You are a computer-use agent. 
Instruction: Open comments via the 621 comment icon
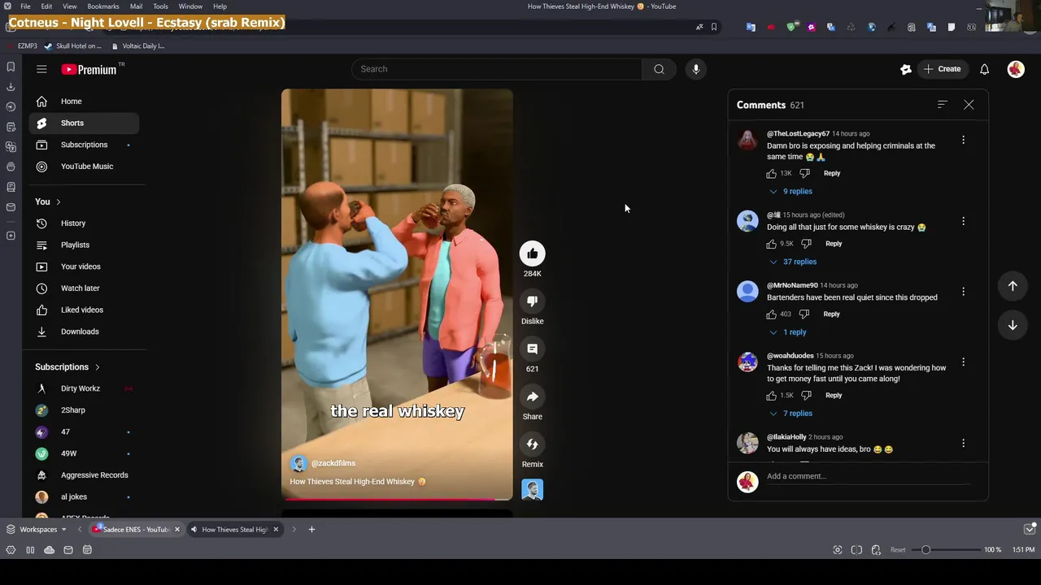point(532,349)
